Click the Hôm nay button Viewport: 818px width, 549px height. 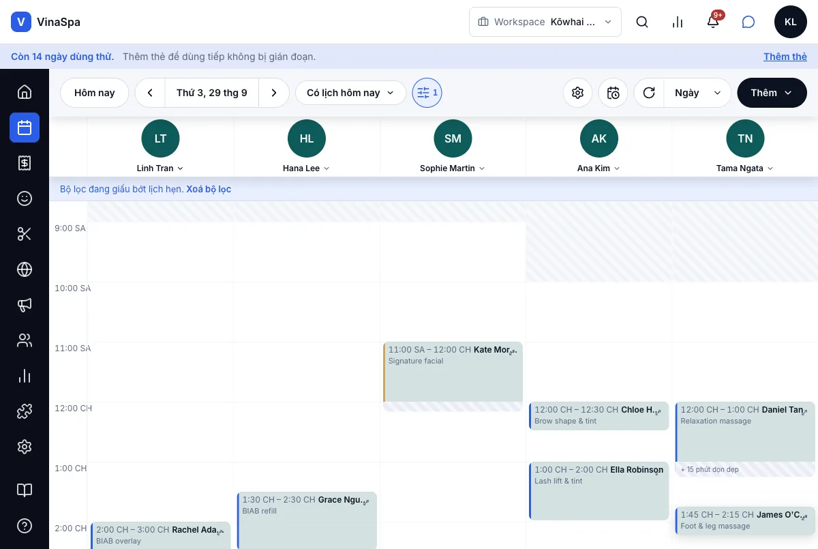click(95, 93)
